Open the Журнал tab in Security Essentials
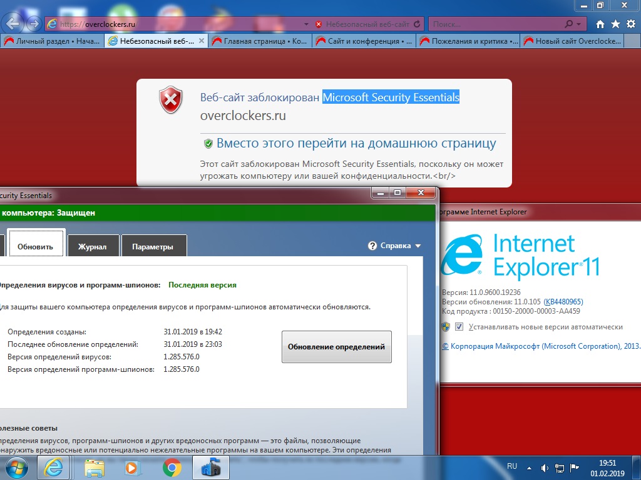This screenshot has width=641, height=480. [93, 246]
